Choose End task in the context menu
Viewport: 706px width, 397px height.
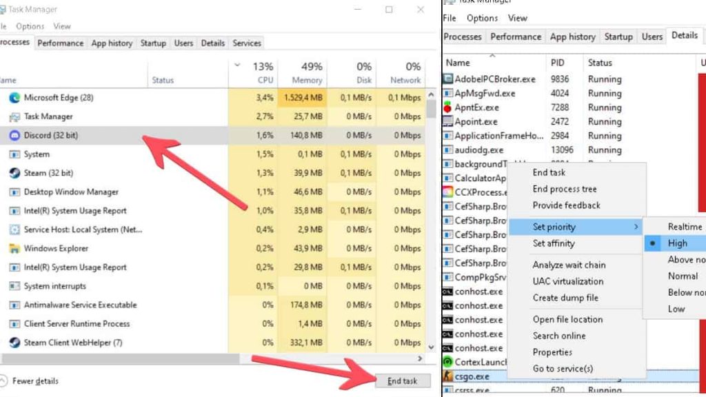(x=549, y=172)
